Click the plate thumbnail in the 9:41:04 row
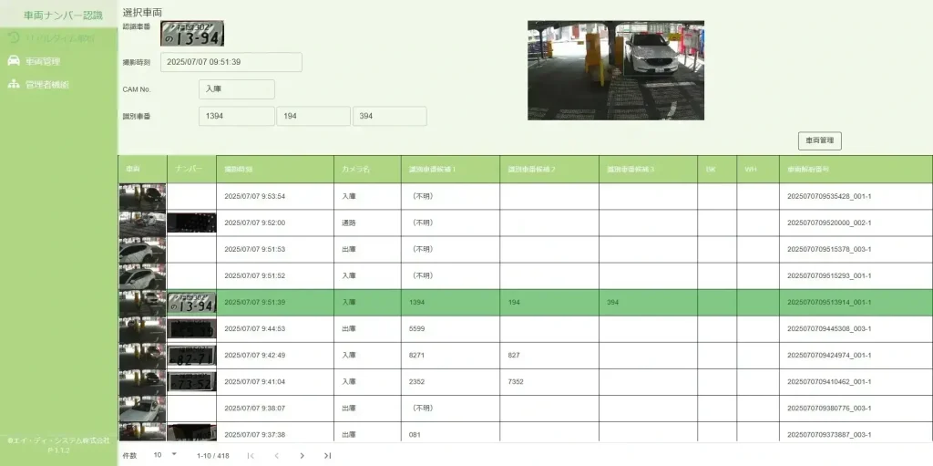This screenshot has width=933, height=466. pyautogui.click(x=191, y=382)
